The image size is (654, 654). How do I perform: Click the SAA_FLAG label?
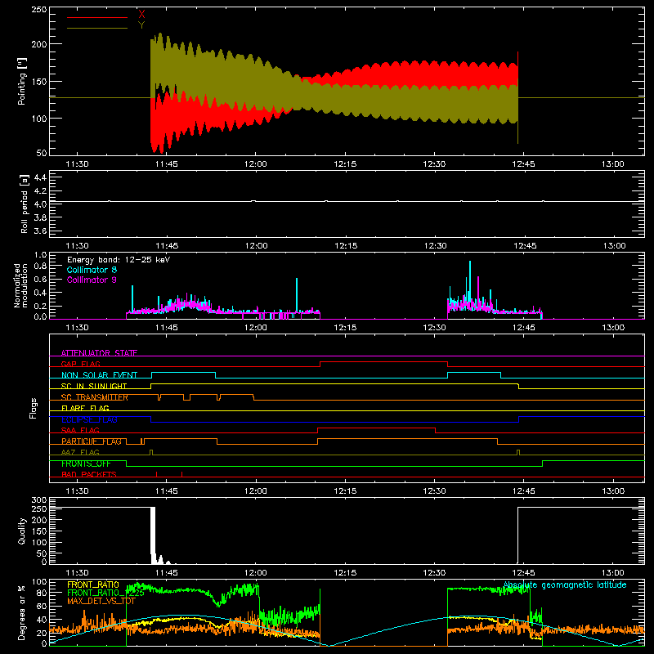pos(80,430)
